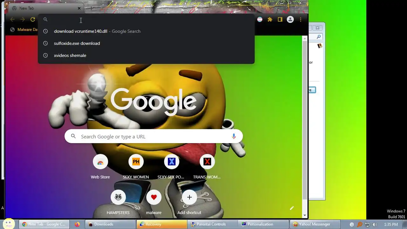Click search icon in background window
Viewport: 407px width, 229px height.
coord(319,37)
